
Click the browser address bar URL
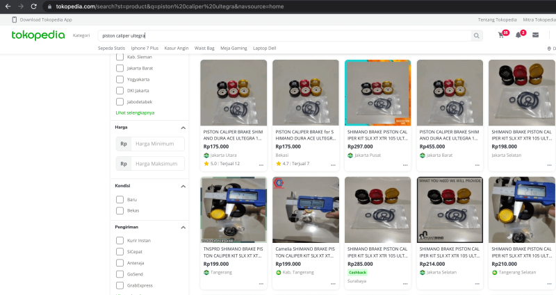pos(170,6)
